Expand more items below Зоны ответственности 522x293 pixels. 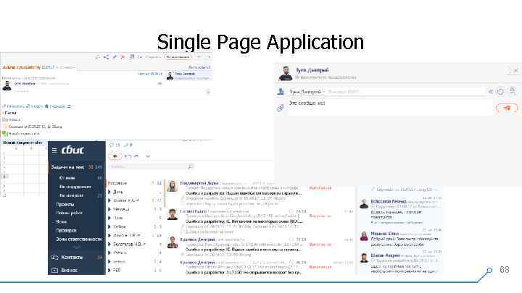click(77, 247)
